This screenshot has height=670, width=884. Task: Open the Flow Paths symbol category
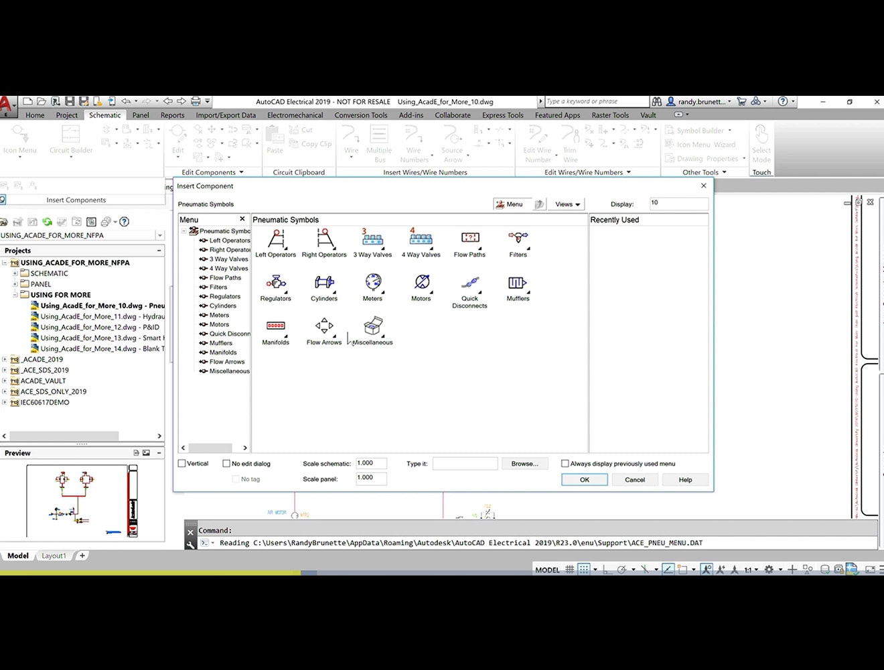[x=469, y=241]
